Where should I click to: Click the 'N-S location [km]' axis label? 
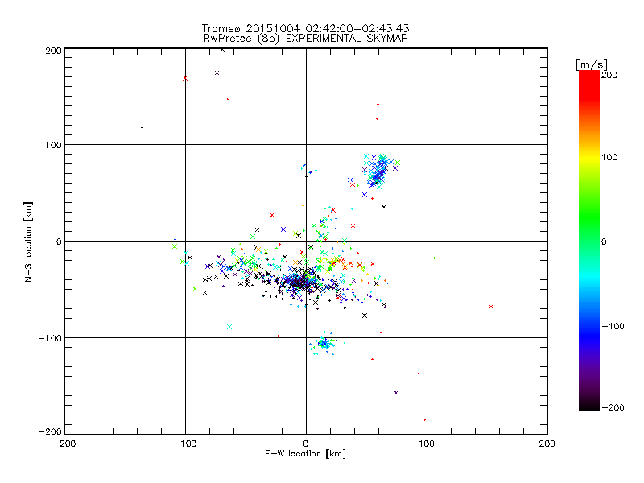28,242
